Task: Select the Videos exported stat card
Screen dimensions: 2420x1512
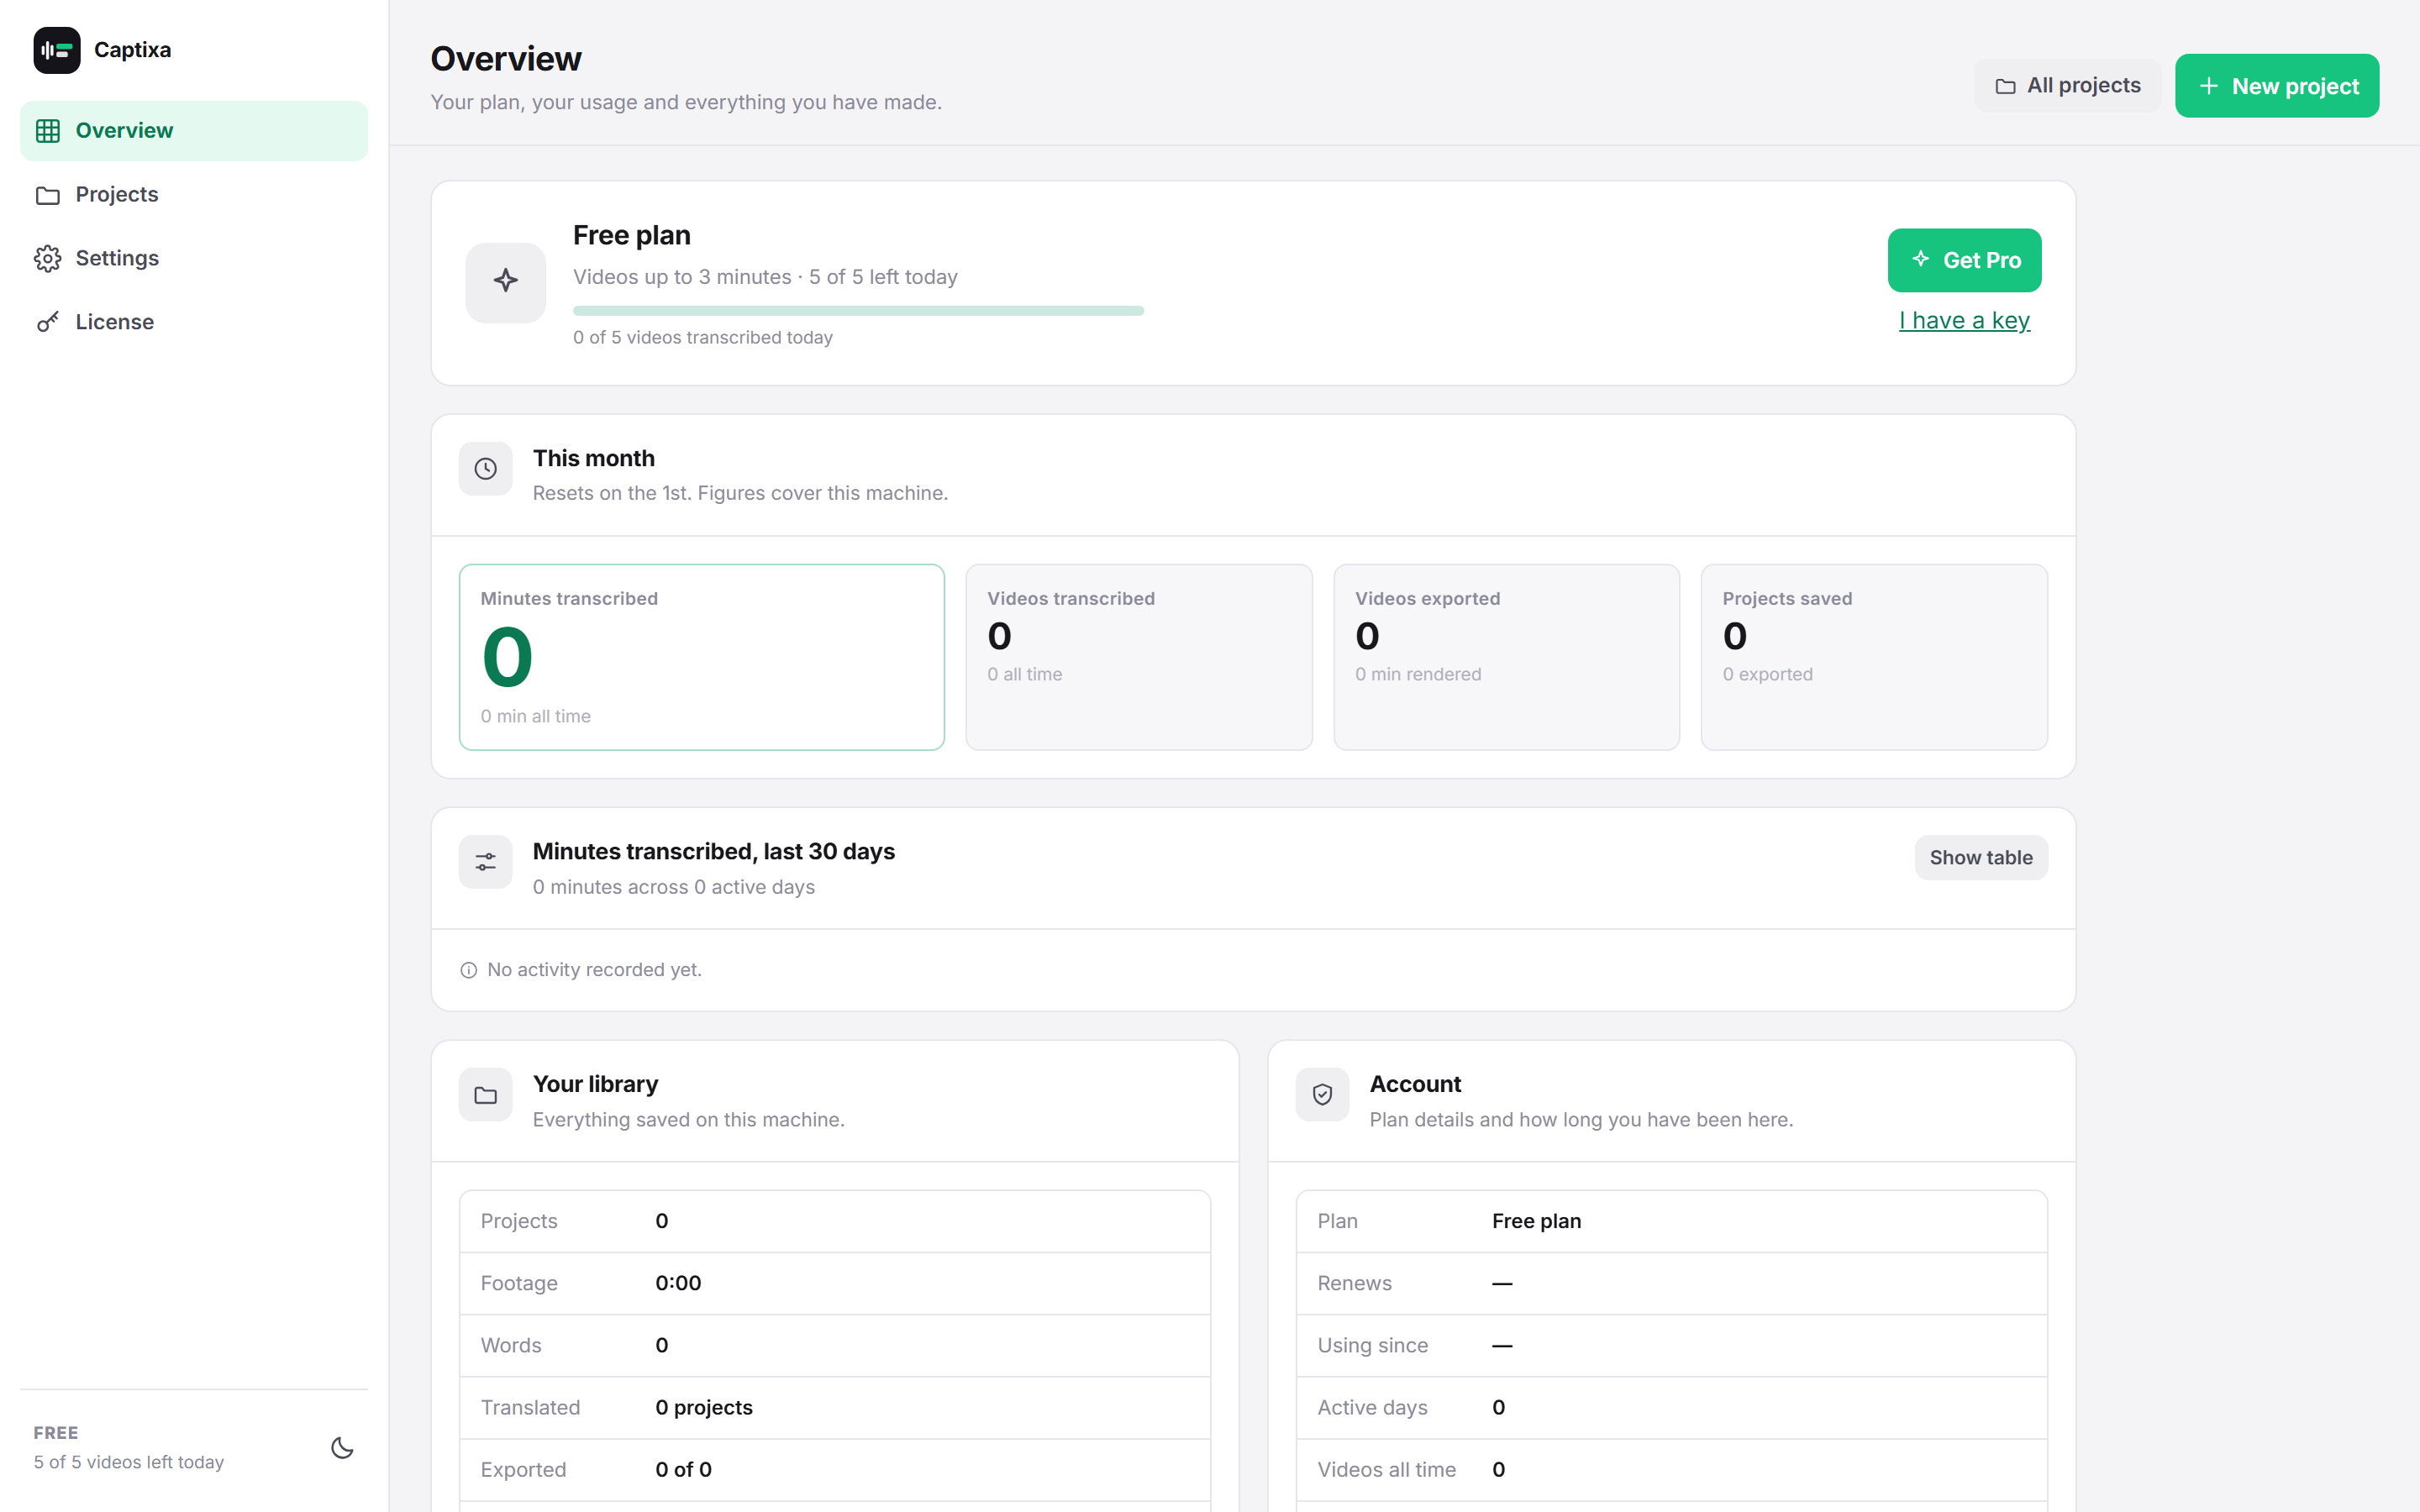Action: click(x=1506, y=657)
